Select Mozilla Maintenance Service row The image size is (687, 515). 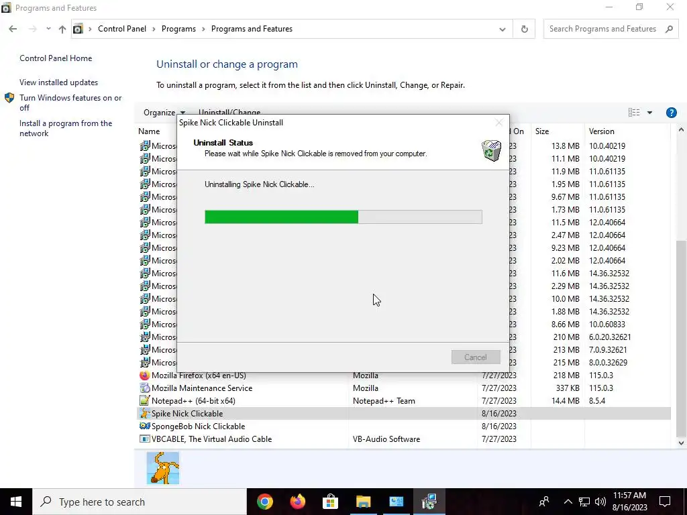(x=404, y=388)
